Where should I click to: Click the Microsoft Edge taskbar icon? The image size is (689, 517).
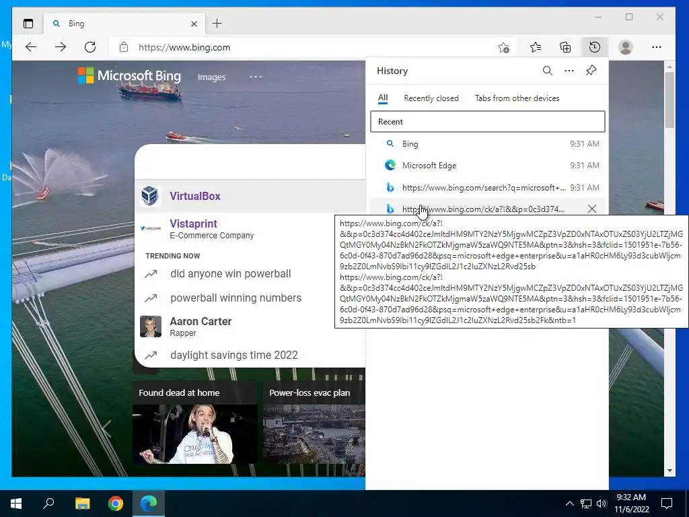tap(149, 504)
